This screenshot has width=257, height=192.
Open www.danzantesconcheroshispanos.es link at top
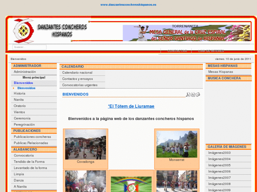tap(128, 5)
